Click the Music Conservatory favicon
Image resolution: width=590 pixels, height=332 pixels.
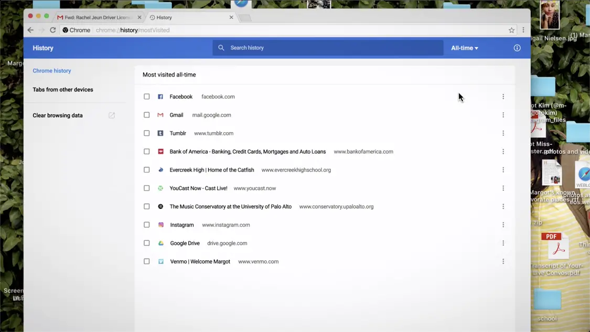click(160, 206)
